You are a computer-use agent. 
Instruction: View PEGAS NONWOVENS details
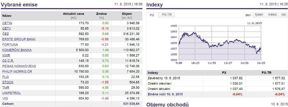(x=19, y=66)
